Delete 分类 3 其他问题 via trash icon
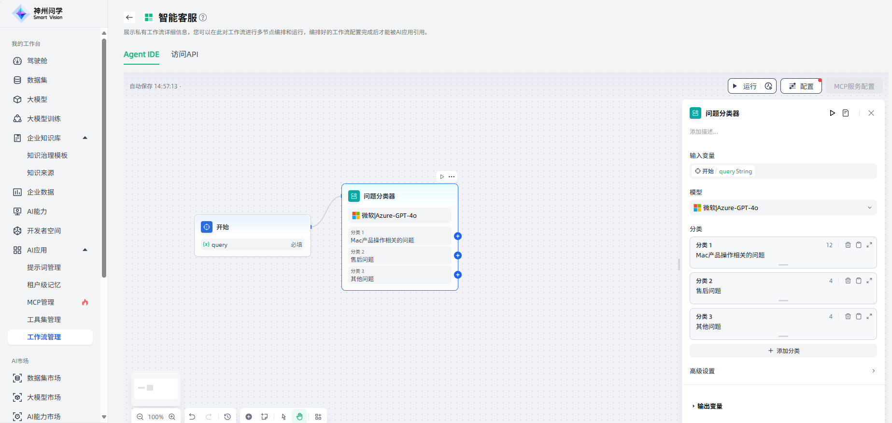Image resolution: width=892 pixels, height=423 pixels. pos(848,316)
